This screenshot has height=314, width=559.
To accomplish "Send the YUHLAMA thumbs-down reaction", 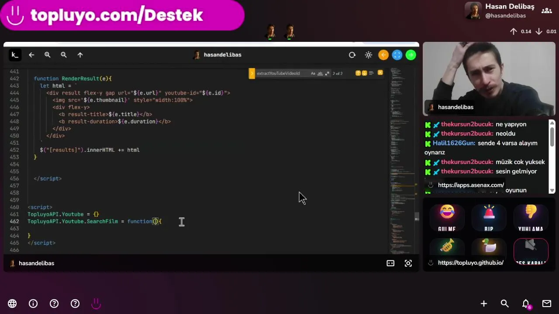I will (531, 218).
